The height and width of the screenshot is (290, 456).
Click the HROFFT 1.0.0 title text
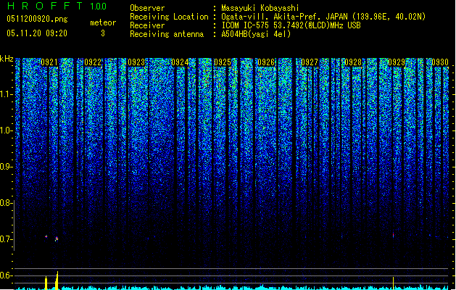[x=57, y=6]
